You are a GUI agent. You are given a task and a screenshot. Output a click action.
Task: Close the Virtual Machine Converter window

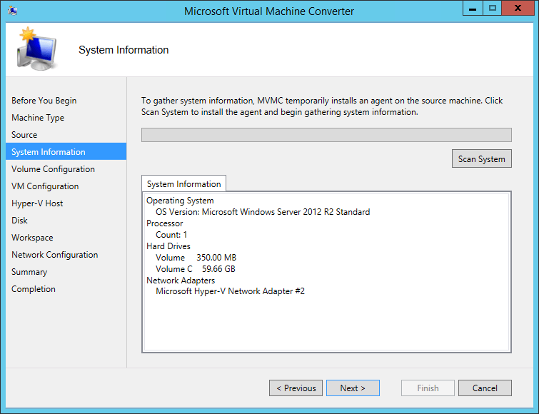[x=518, y=9]
